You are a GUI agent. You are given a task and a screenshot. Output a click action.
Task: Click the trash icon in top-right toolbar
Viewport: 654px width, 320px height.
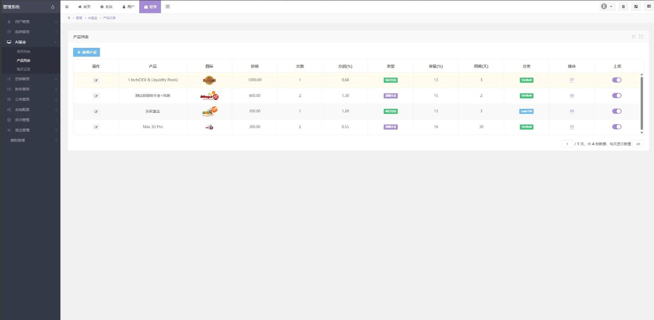coord(623,7)
